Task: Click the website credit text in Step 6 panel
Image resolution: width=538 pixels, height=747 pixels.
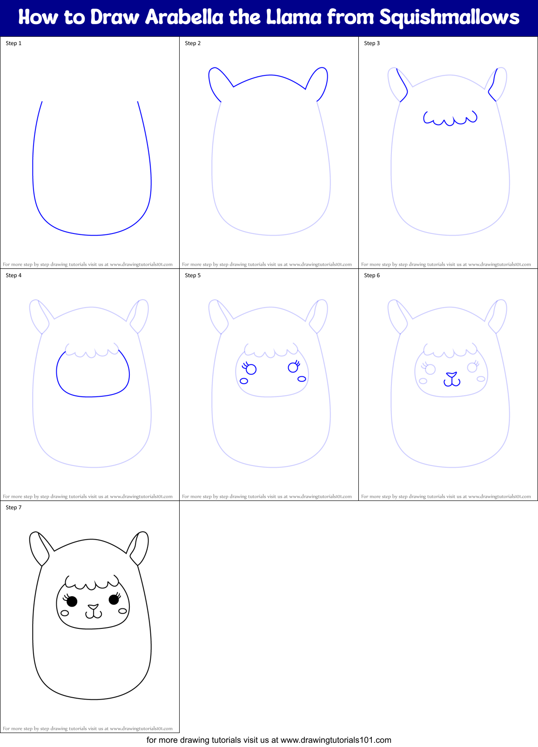Action: pos(446,496)
